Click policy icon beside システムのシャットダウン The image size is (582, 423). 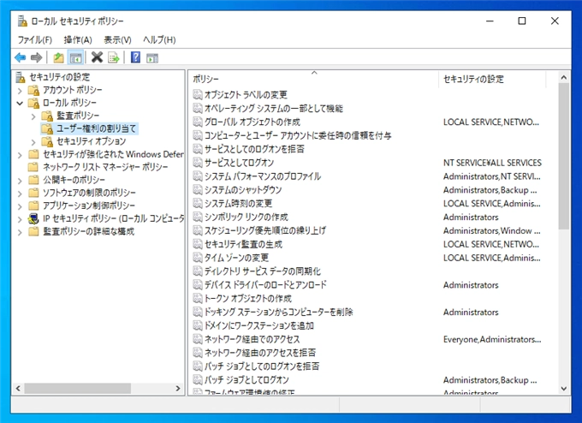198,190
